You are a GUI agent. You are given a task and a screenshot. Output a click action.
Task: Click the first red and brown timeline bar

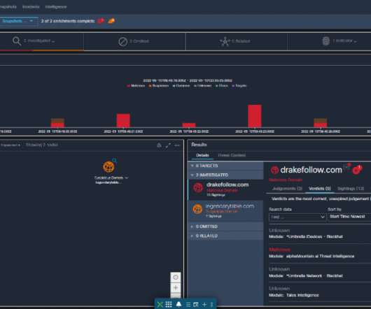pyautogui.click(x=57, y=123)
